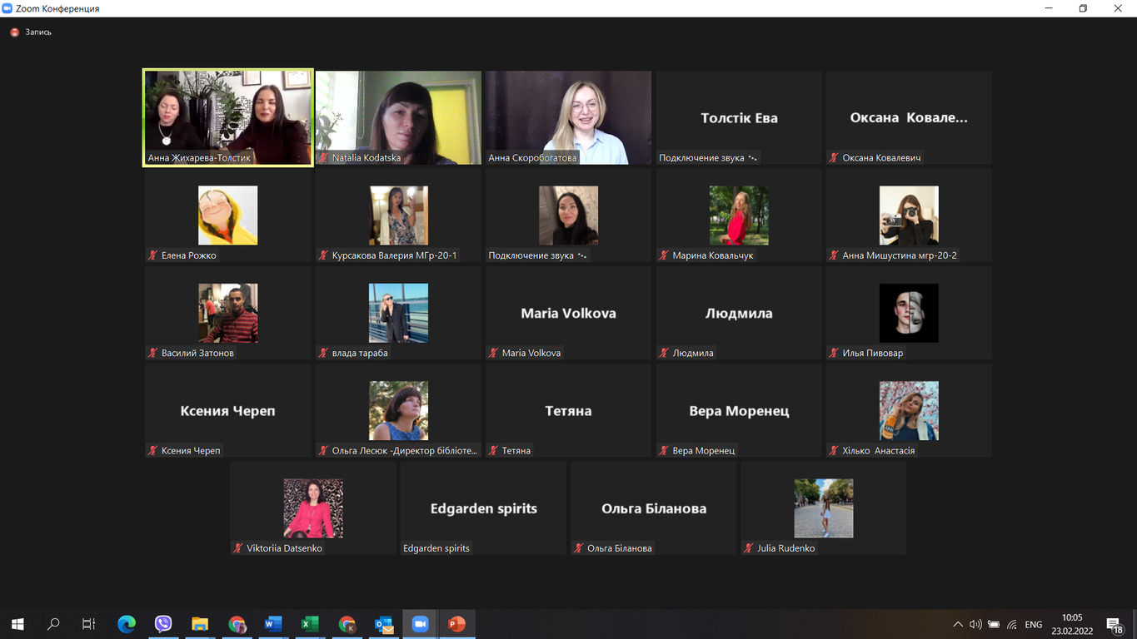Open Word from taskbar
Image resolution: width=1137 pixels, height=639 pixels.
tap(273, 624)
